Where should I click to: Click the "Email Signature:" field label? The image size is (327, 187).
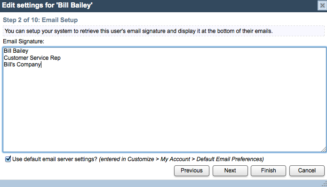pyautogui.click(x=24, y=41)
